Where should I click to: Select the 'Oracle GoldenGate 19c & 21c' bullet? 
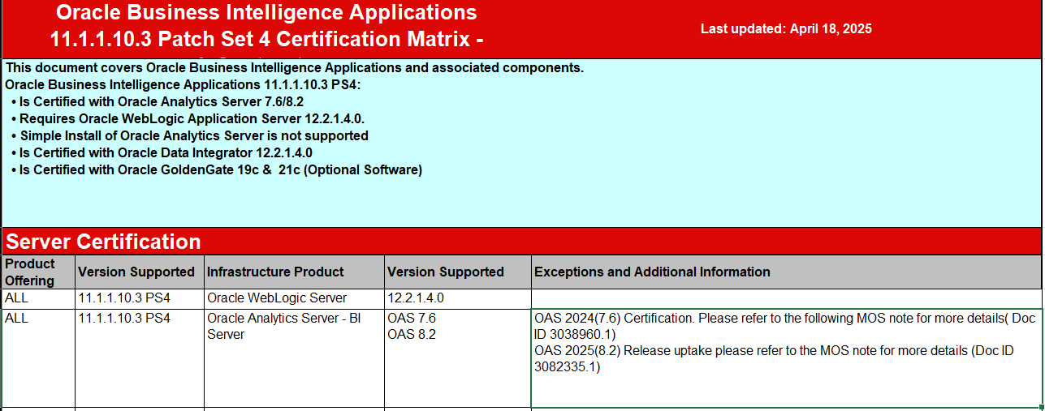coord(218,169)
